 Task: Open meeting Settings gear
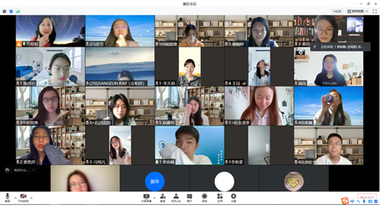[234, 198]
